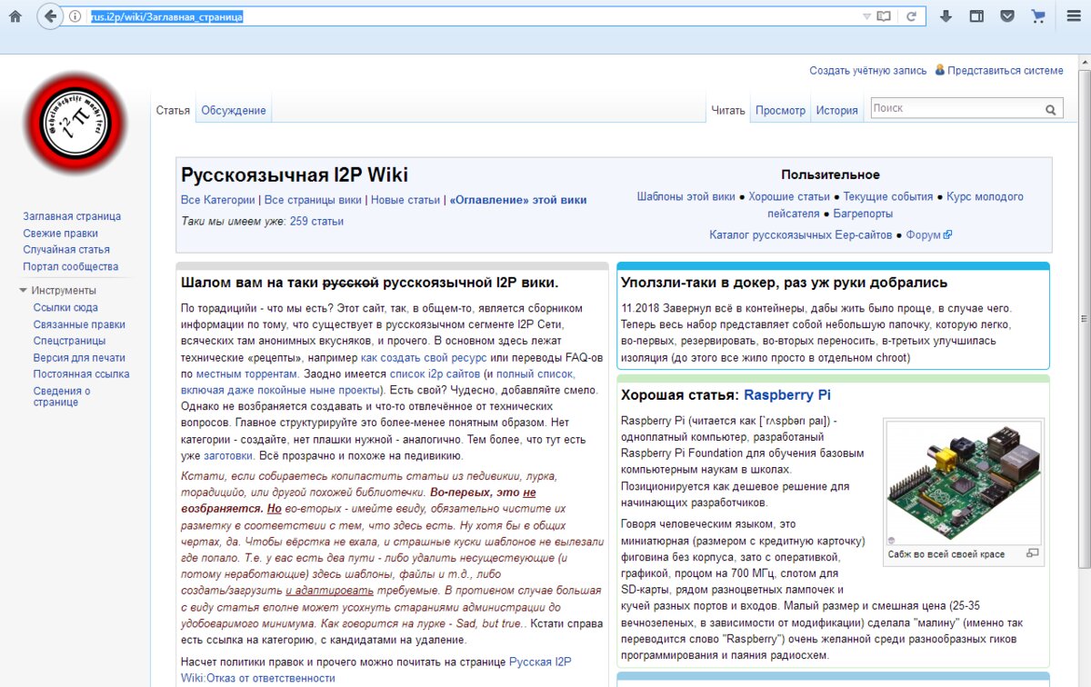Open the Случайная статья sidebar link
Image resolution: width=1091 pixels, height=687 pixels.
point(66,250)
